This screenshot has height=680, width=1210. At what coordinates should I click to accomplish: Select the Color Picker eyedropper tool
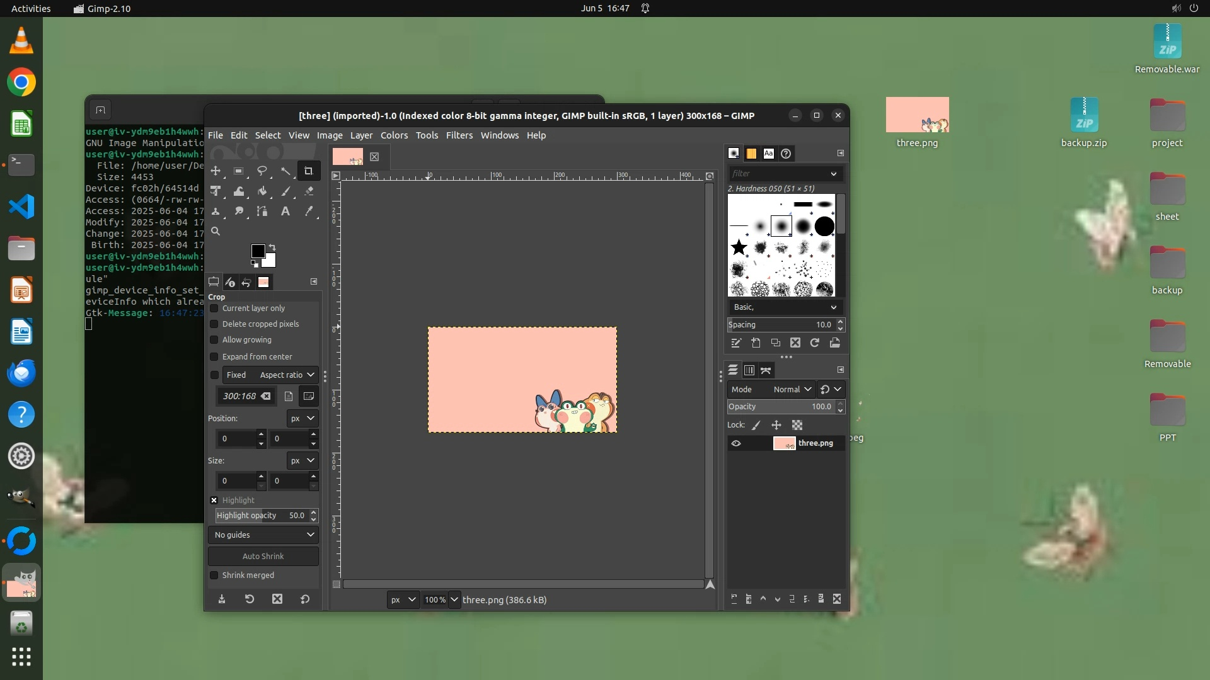pos(309,212)
